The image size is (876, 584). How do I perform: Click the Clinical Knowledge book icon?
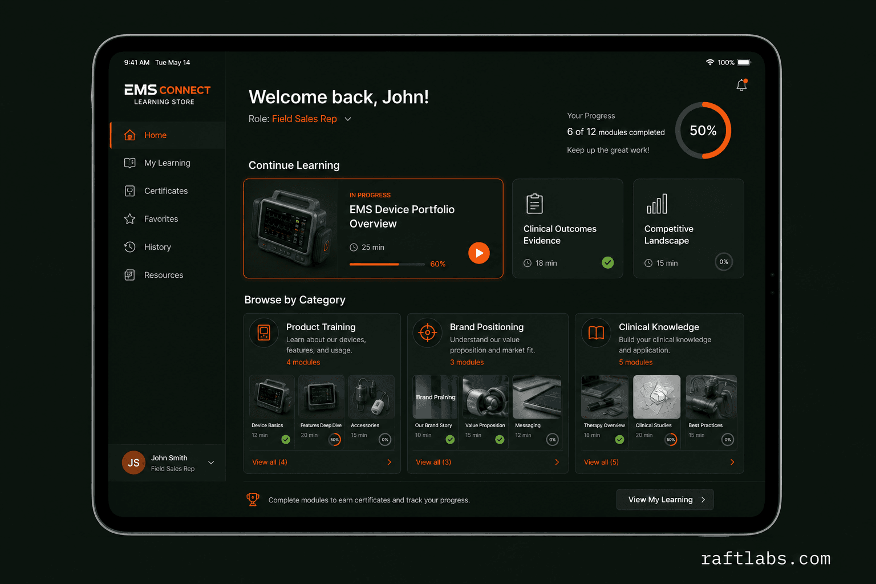coord(596,332)
